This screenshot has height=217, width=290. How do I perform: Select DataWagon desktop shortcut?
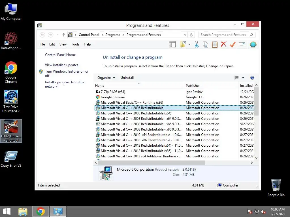click(x=11, y=41)
